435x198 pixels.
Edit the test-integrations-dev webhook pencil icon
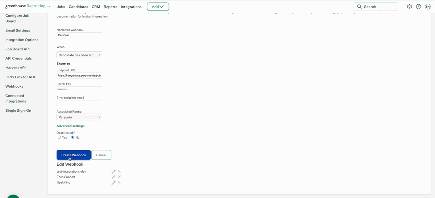pyautogui.click(x=113, y=172)
